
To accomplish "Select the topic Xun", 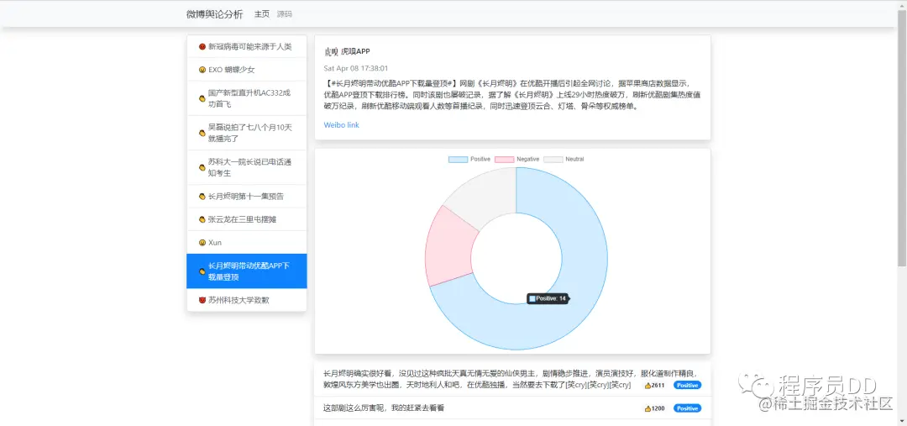I will (247, 243).
